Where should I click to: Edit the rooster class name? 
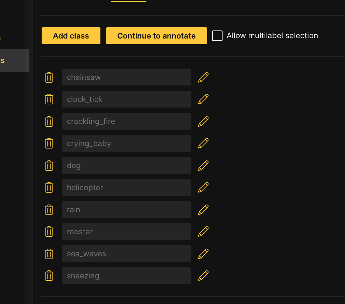pyautogui.click(x=203, y=232)
